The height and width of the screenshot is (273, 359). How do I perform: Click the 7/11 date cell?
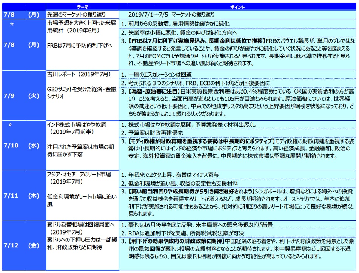[x=10, y=196]
